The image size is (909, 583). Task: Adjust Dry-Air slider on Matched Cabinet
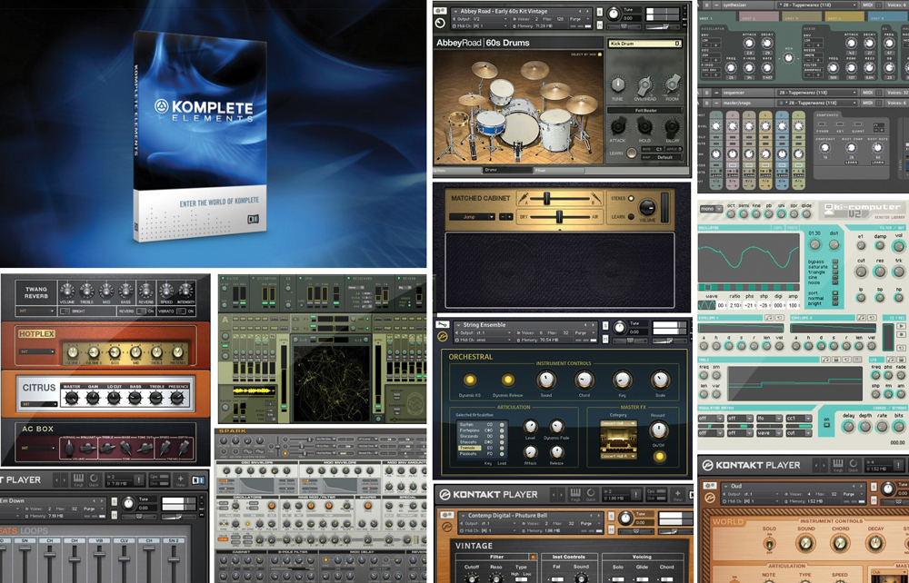click(559, 217)
